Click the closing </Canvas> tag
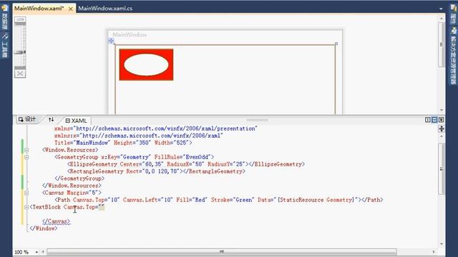This screenshot has width=458, height=257. click(x=56, y=221)
